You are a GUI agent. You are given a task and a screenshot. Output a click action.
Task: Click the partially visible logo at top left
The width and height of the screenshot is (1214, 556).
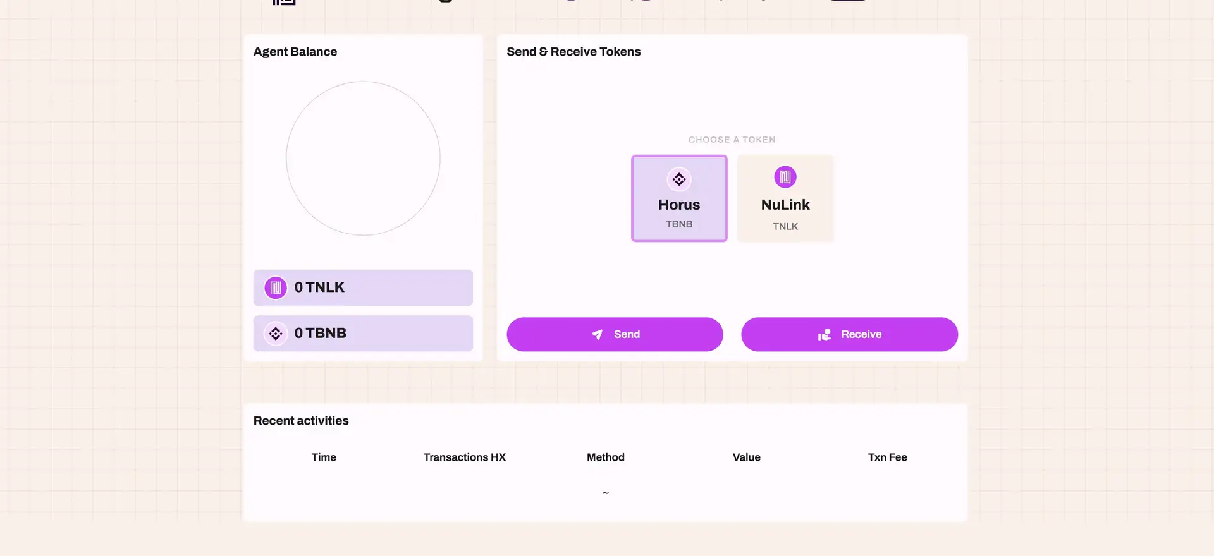(x=284, y=2)
